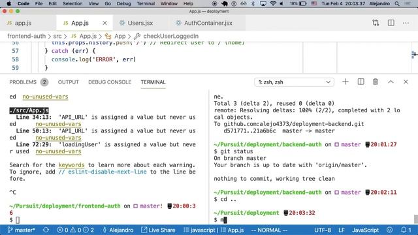This screenshot has width=418, height=235.
Task: Split the terminal pane
Action: (361, 82)
